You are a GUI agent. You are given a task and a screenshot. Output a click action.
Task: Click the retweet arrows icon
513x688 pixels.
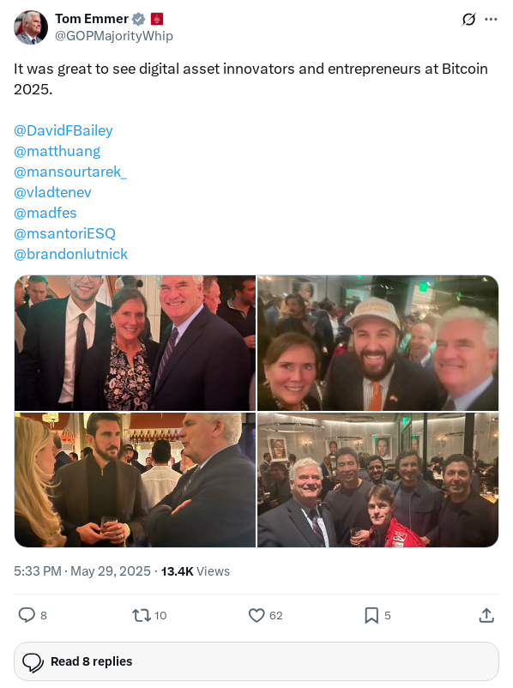tap(142, 615)
